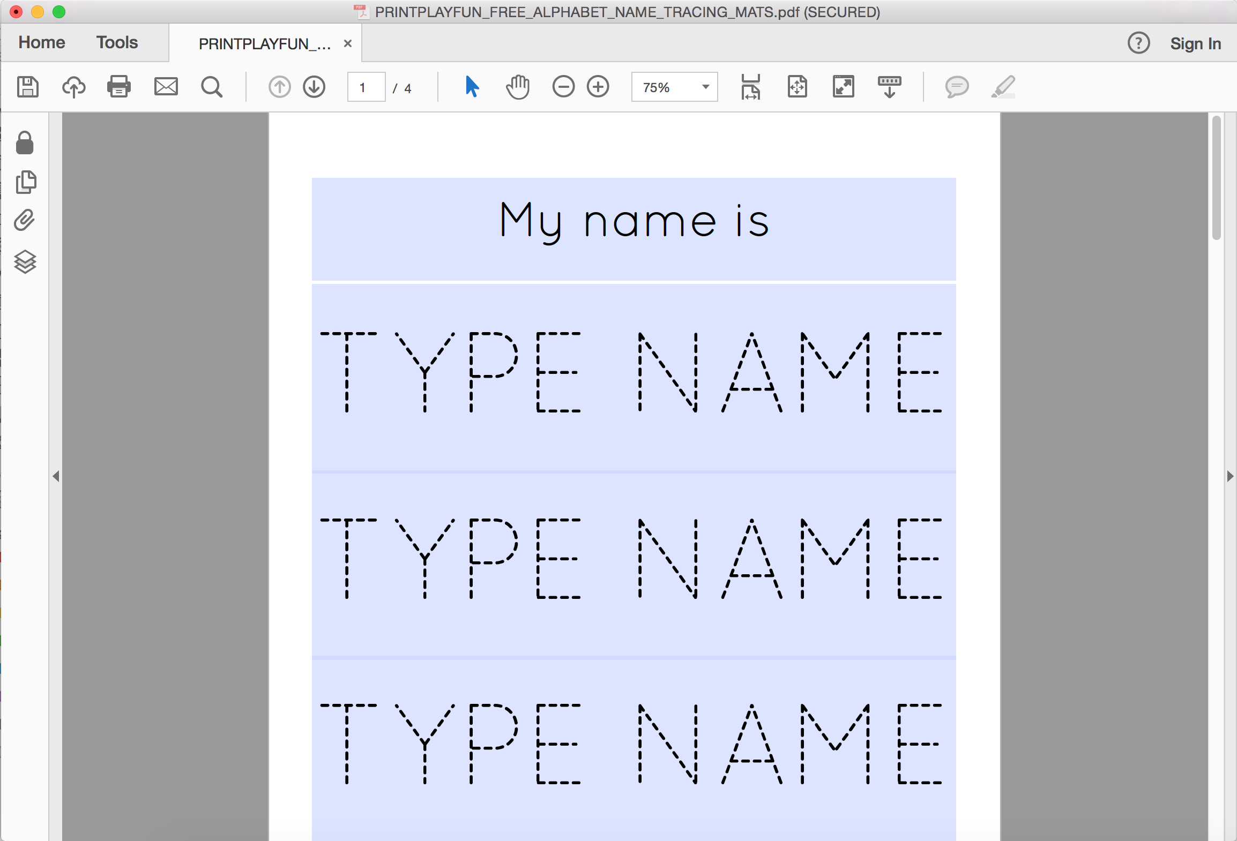Email the PDF as attachment

(x=166, y=87)
